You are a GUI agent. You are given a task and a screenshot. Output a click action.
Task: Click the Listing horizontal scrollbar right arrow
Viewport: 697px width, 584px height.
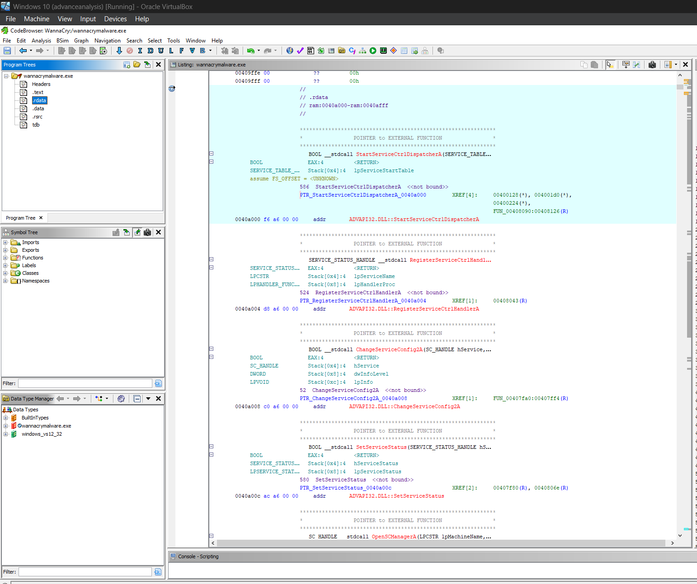pyautogui.click(x=673, y=543)
